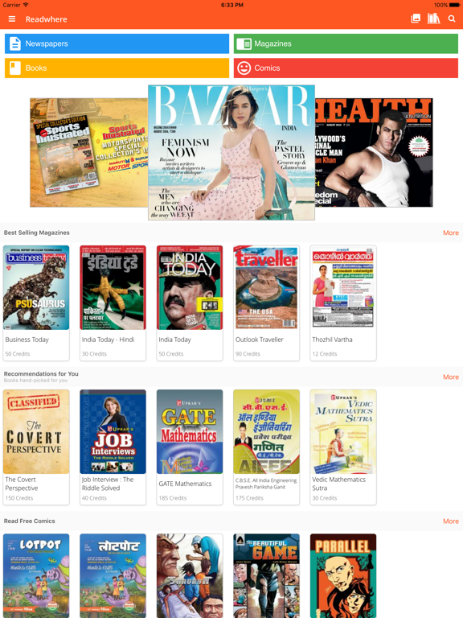Open the Parallel comic cover
463x618 pixels.
pyautogui.click(x=343, y=576)
